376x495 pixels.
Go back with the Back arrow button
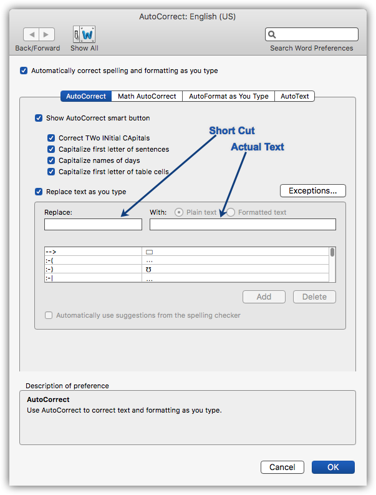coord(31,34)
